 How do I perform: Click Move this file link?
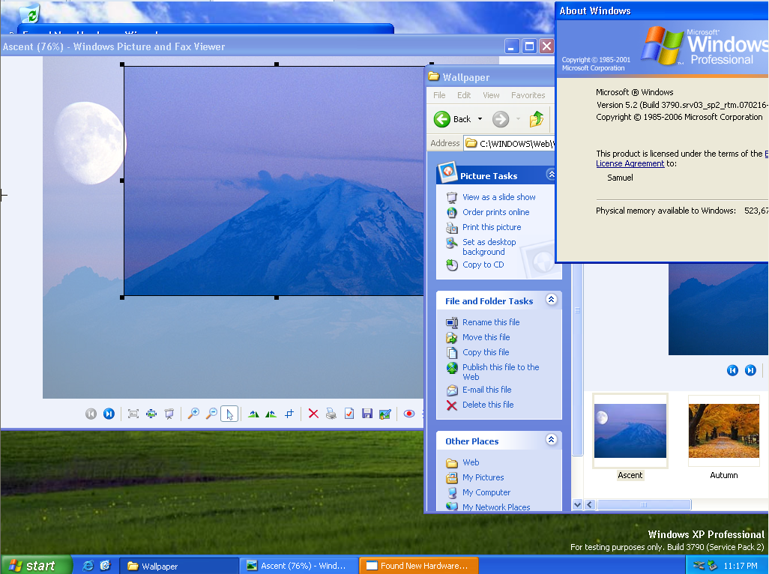coord(486,337)
